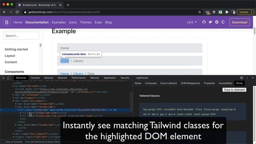The height and width of the screenshot is (144, 256).
Task: Open the Properties pane tab
Action: (x=209, y=83)
